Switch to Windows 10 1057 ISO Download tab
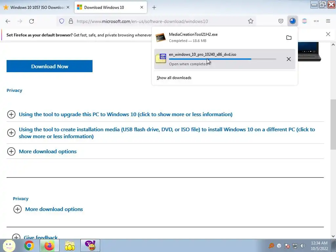336x252 pixels. 36,7
